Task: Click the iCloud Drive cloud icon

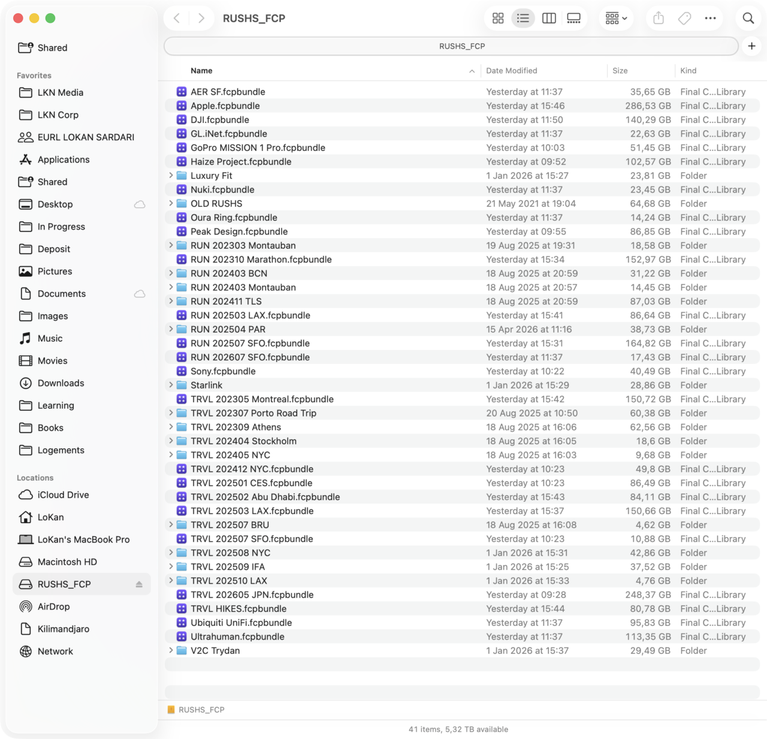Action: [26, 495]
